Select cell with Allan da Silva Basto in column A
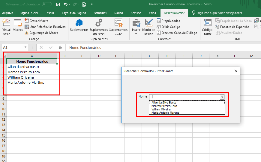261x162 pixels. [x=32, y=67]
